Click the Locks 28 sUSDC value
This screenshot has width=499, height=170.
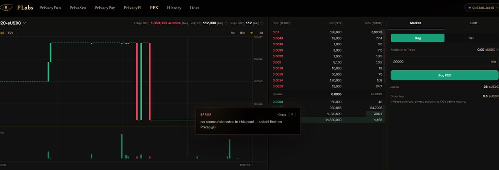pyautogui.click(x=491, y=87)
